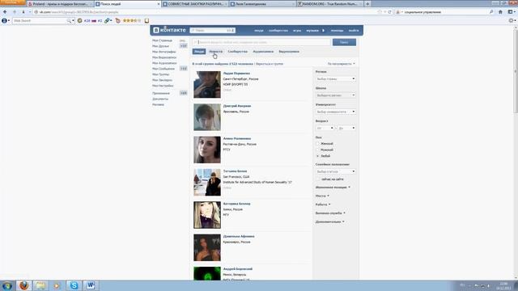Click the magnifier icon in Web Search toolbar
The image size is (518, 291).
pyautogui.click(x=69, y=20)
